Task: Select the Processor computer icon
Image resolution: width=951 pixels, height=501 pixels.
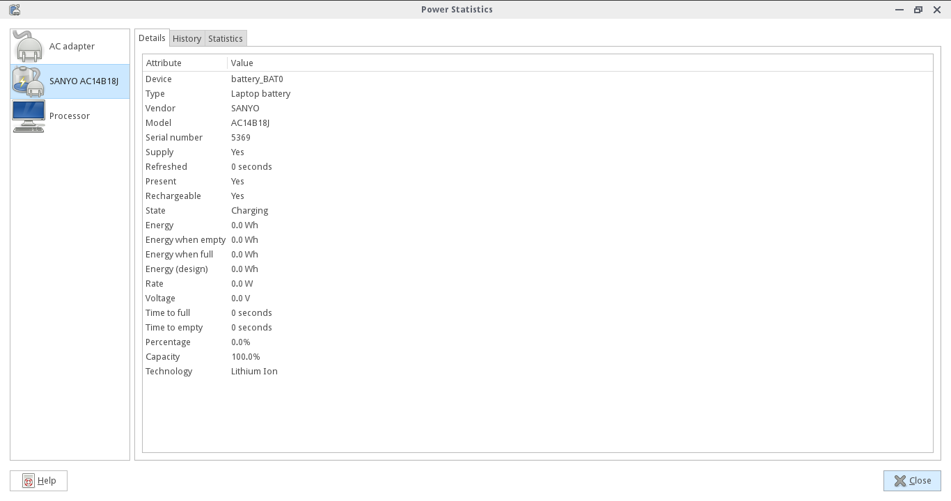Action: pyautogui.click(x=29, y=116)
